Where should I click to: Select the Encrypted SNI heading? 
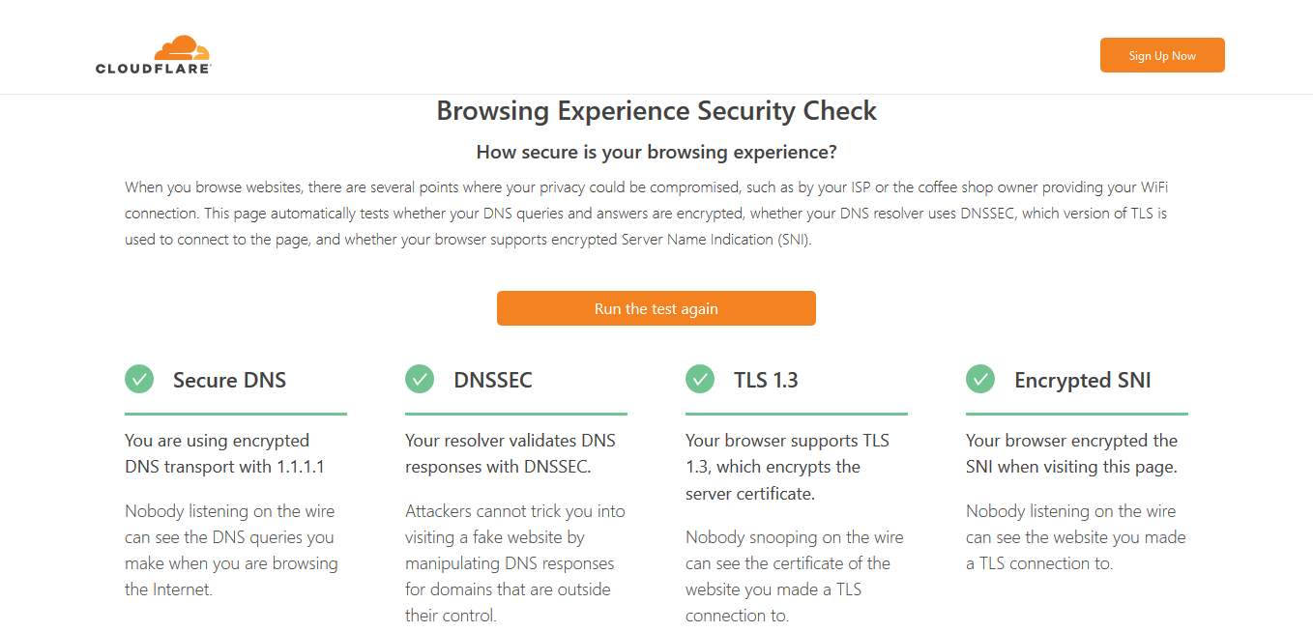coord(1082,380)
